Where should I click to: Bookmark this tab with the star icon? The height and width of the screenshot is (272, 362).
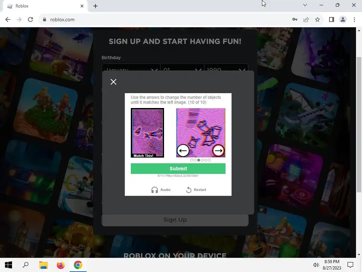click(317, 20)
